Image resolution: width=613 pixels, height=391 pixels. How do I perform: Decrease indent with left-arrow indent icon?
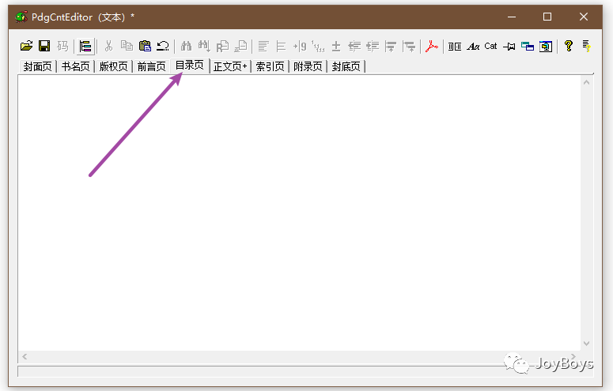tap(354, 46)
